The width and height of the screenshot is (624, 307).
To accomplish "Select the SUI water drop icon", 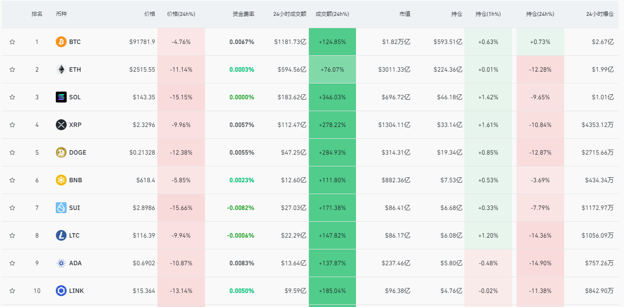I will (x=61, y=208).
